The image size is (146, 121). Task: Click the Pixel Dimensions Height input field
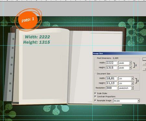pos(112,68)
